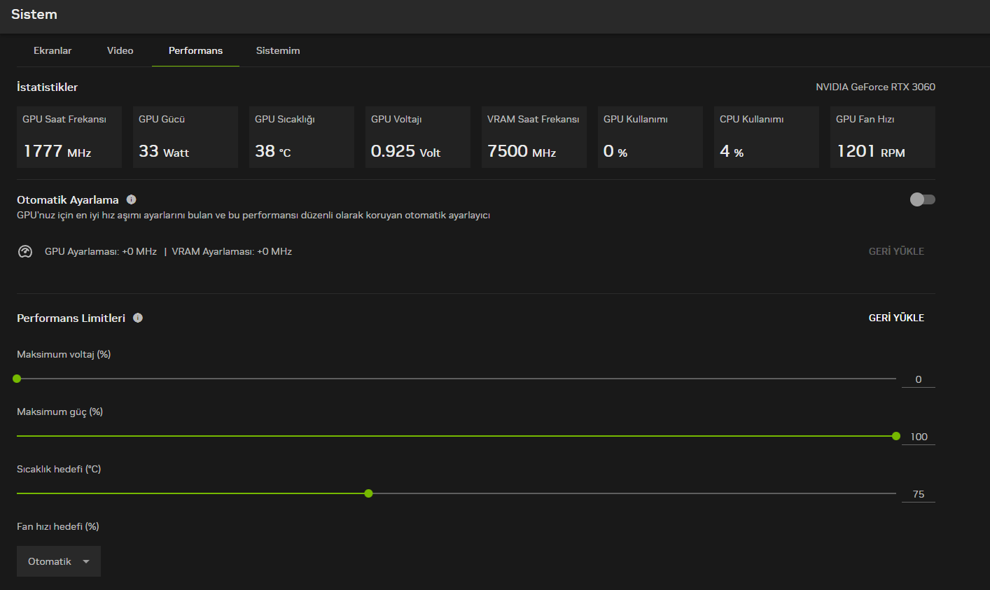Click the Sıcaklık hedefi value field showing 75

pos(919,494)
